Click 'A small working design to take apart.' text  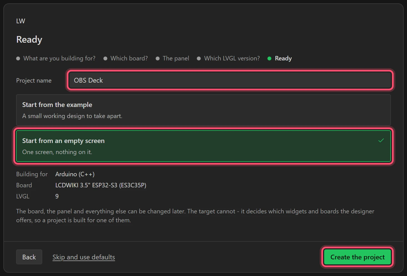coord(72,116)
